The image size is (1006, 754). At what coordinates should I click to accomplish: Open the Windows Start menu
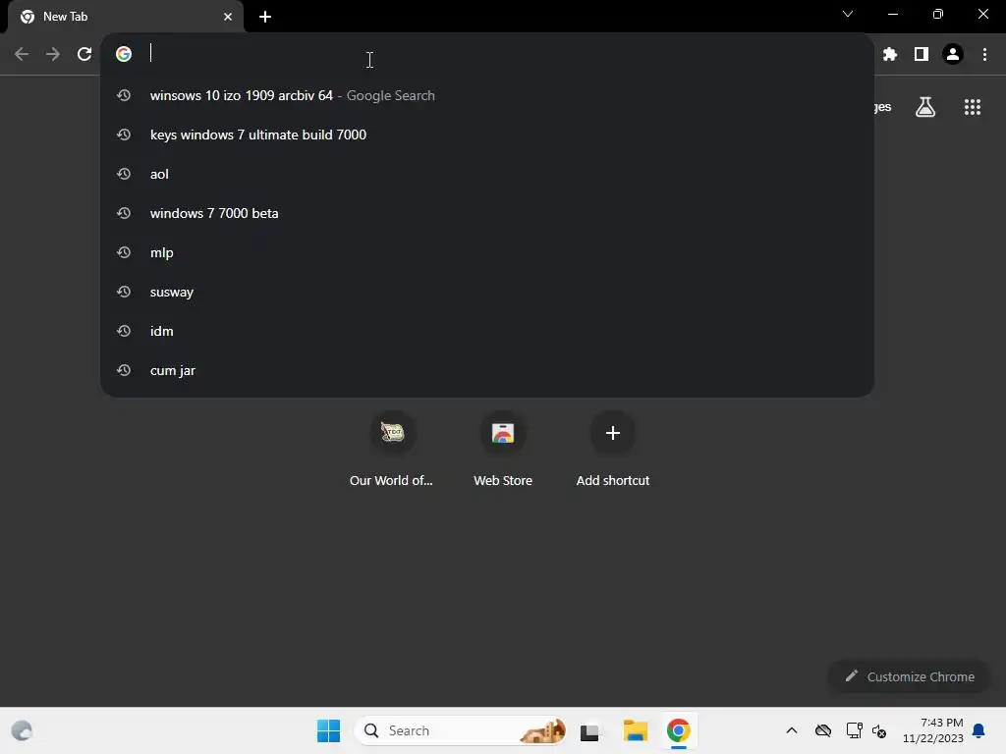point(328,730)
